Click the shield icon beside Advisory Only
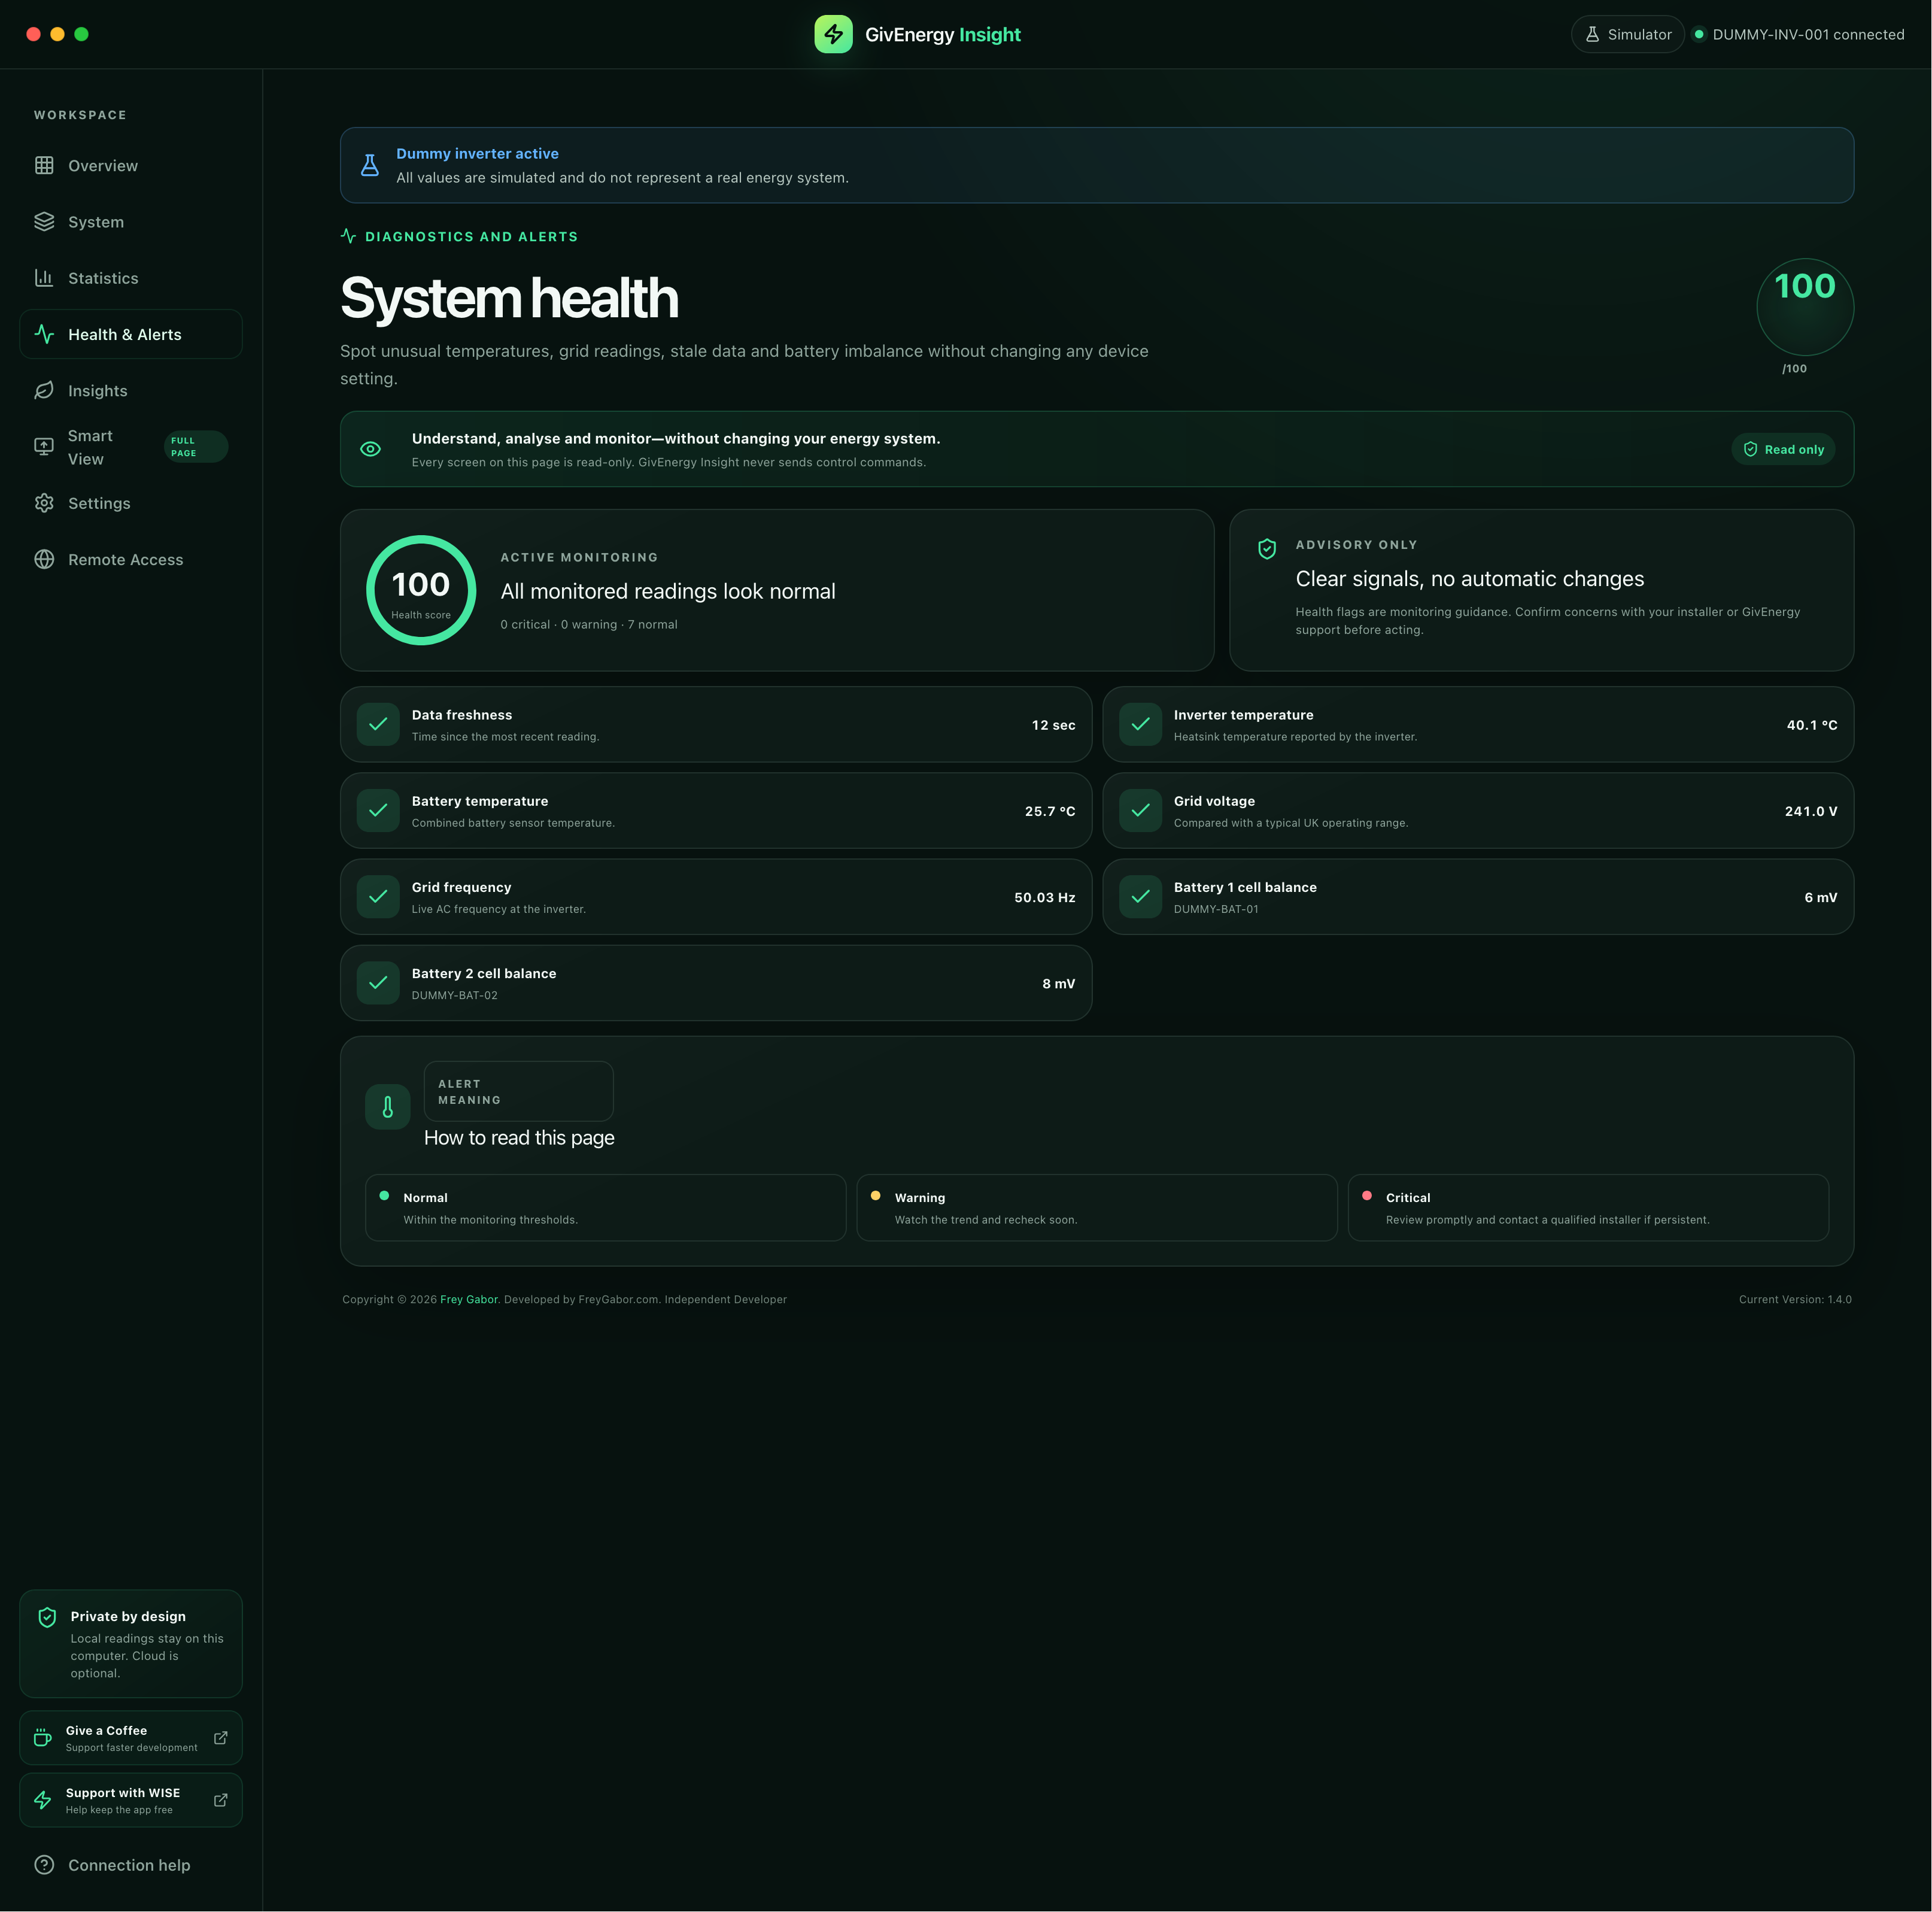 click(x=1267, y=548)
